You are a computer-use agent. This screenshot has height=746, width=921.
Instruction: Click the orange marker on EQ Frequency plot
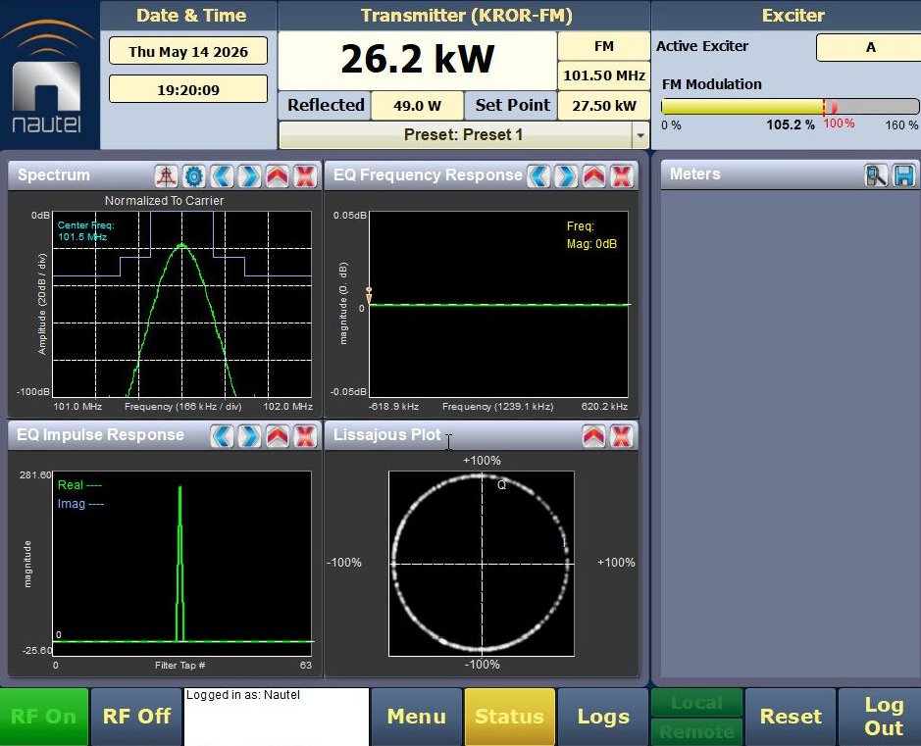click(x=369, y=295)
